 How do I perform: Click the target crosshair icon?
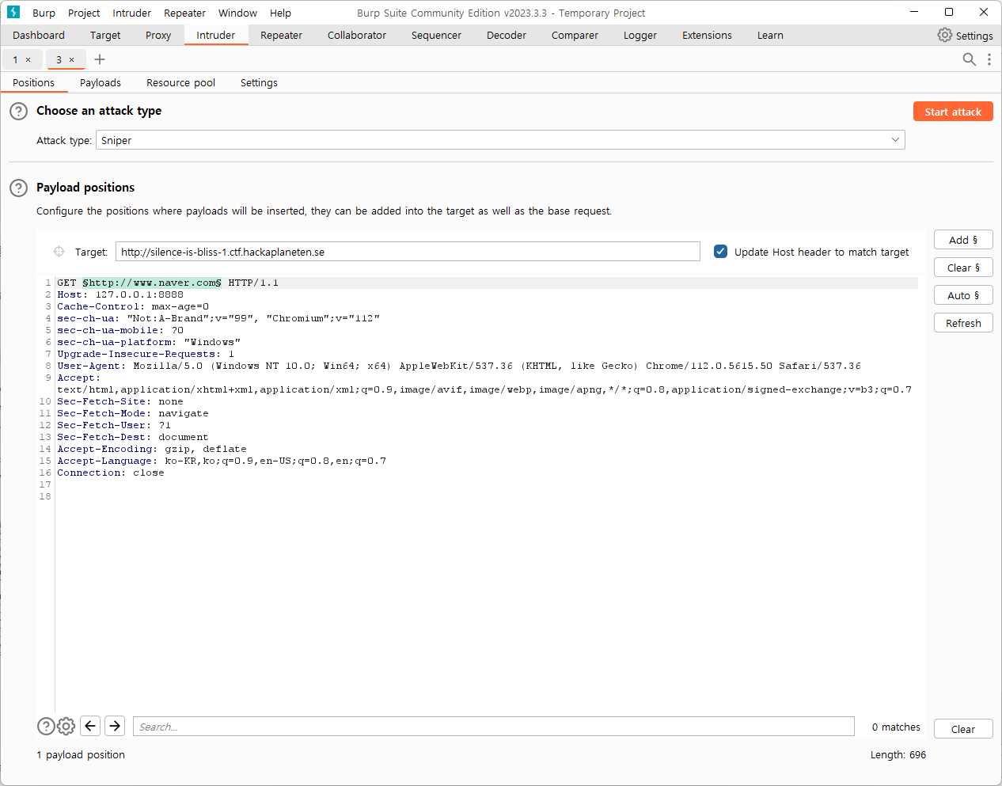[x=59, y=252]
